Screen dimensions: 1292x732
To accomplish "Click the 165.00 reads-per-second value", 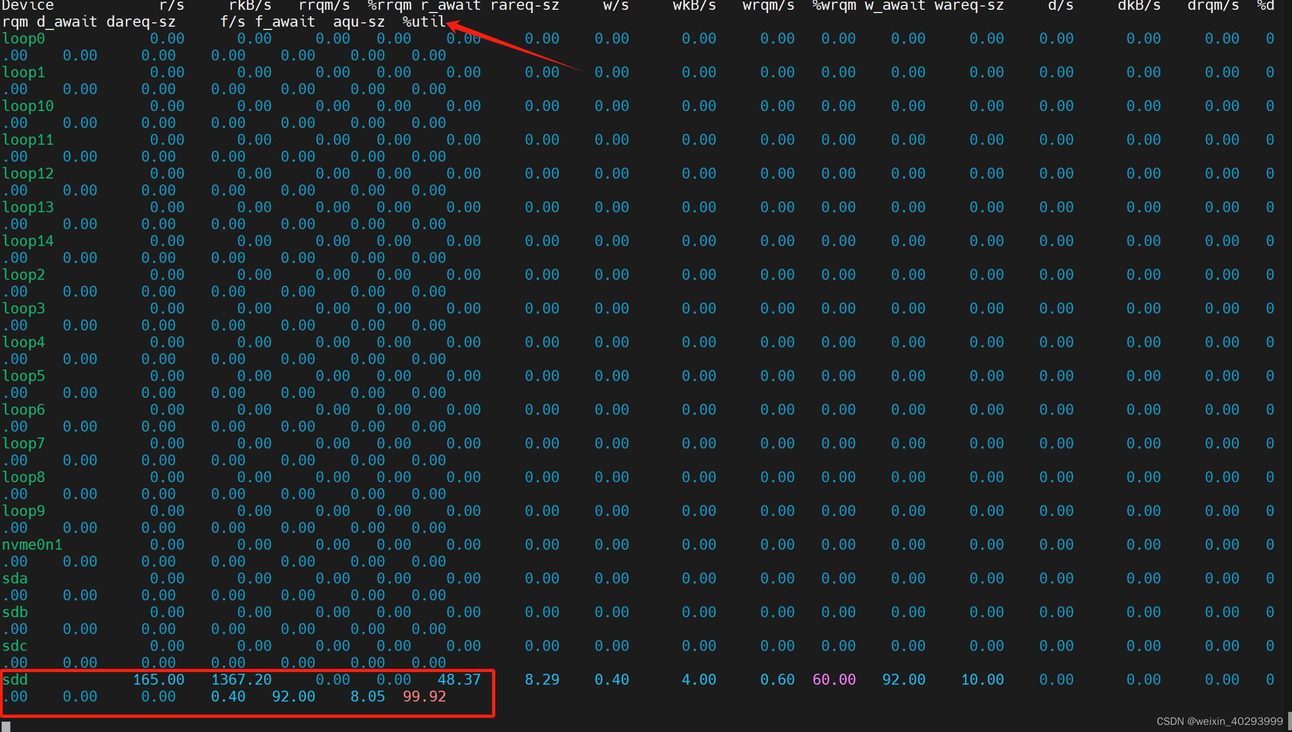I will coord(159,679).
